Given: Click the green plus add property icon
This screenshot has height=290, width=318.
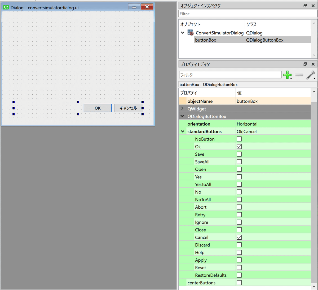Looking at the screenshot, I should [x=287, y=75].
